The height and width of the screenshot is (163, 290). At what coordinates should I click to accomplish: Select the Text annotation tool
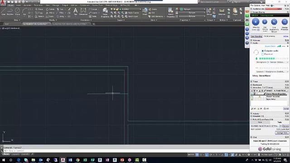pyautogui.click(x=75, y=11)
